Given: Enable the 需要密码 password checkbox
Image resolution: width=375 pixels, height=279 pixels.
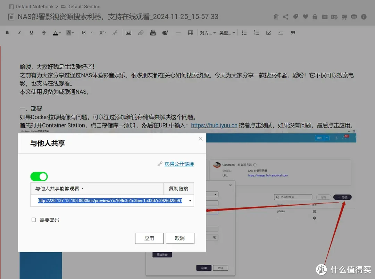Looking at the screenshot, I should 34,220.
